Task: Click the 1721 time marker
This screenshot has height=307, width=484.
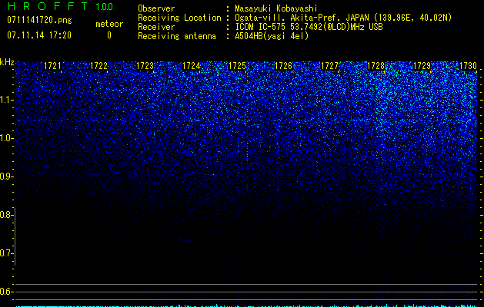Action: [x=52, y=66]
